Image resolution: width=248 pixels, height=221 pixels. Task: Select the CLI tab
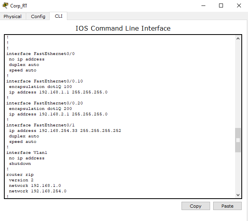58,16
